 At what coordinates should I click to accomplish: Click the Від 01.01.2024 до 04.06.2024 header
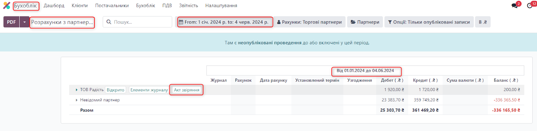pos(365,71)
